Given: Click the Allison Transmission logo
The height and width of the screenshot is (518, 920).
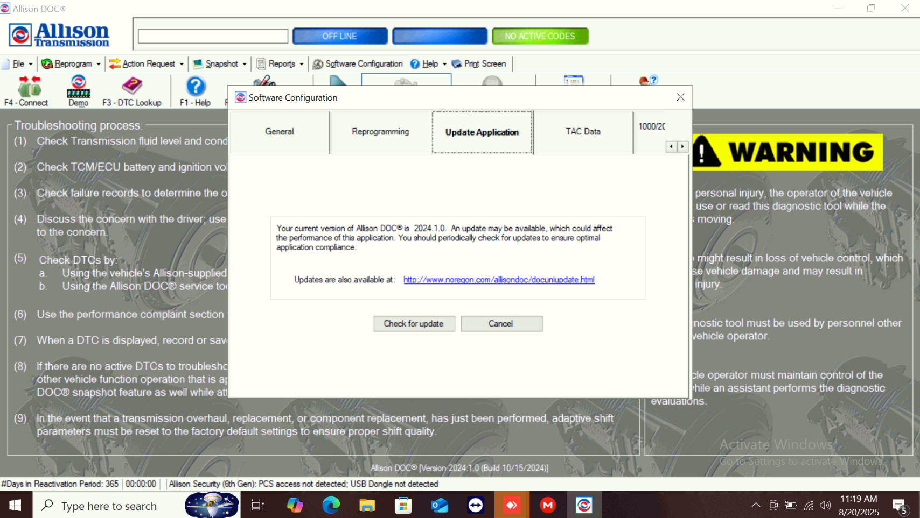Looking at the screenshot, I should [x=59, y=35].
